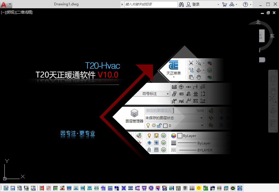The width and height of the screenshot is (279, 192).
Task: Select the zoom extents icon on navigation bar
Action: pyautogui.click(x=272, y=99)
